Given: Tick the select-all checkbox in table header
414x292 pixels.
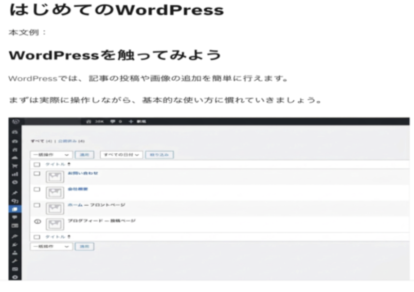Looking at the screenshot, I should pyautogui.click(x=37, y=165).
